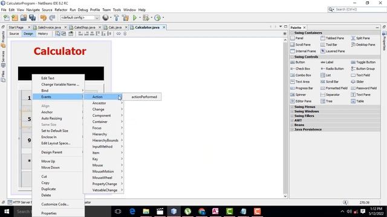The height and width of the screenshot is (217, 387).
Task: Choose Properties in context menu
Action: coord(59,213)
